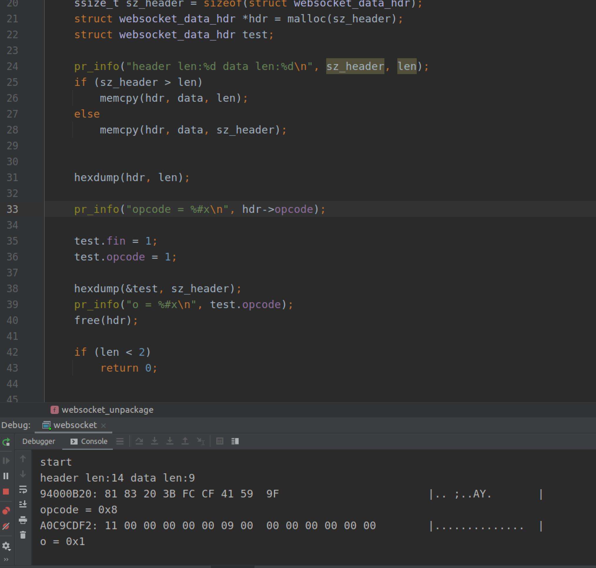Viewport: 596px width, 568px height.
Task: Open the View Breakpoints dialog
Action: pos(6,511)
